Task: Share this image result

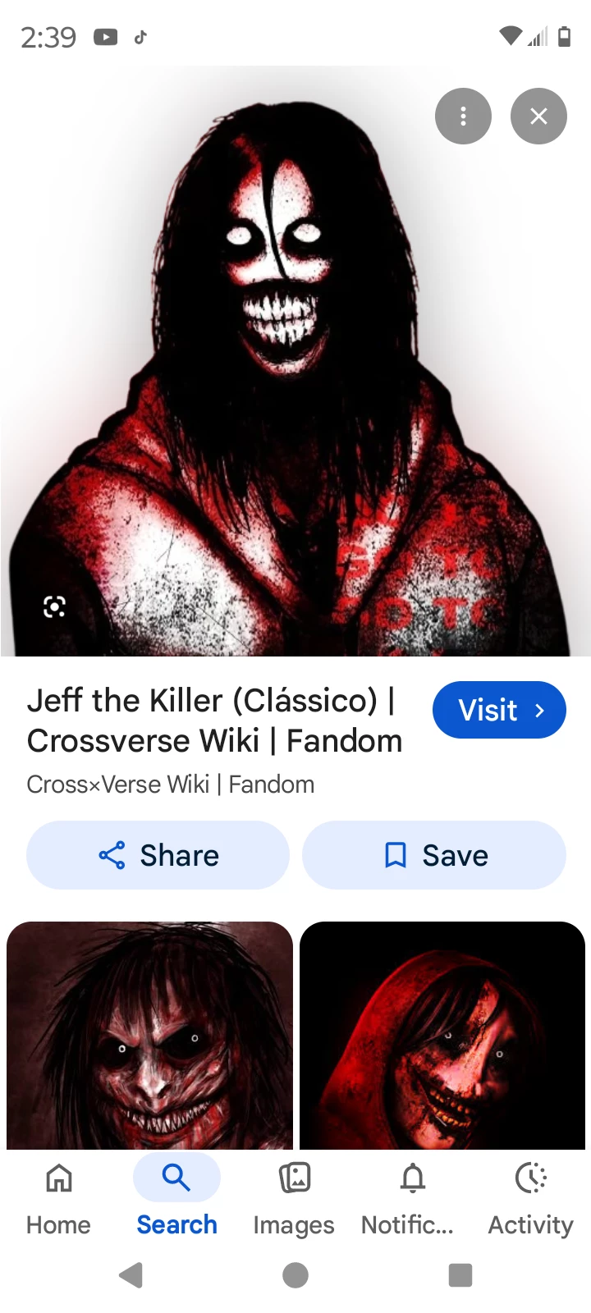Action: tap(158, 855)
